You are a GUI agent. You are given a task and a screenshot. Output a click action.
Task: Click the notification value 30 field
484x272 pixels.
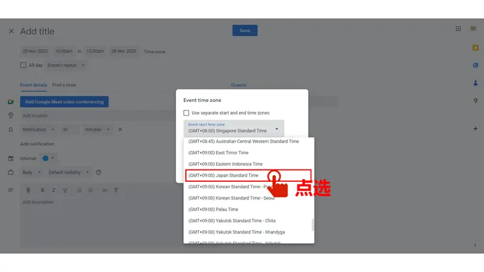coord(70,129)
